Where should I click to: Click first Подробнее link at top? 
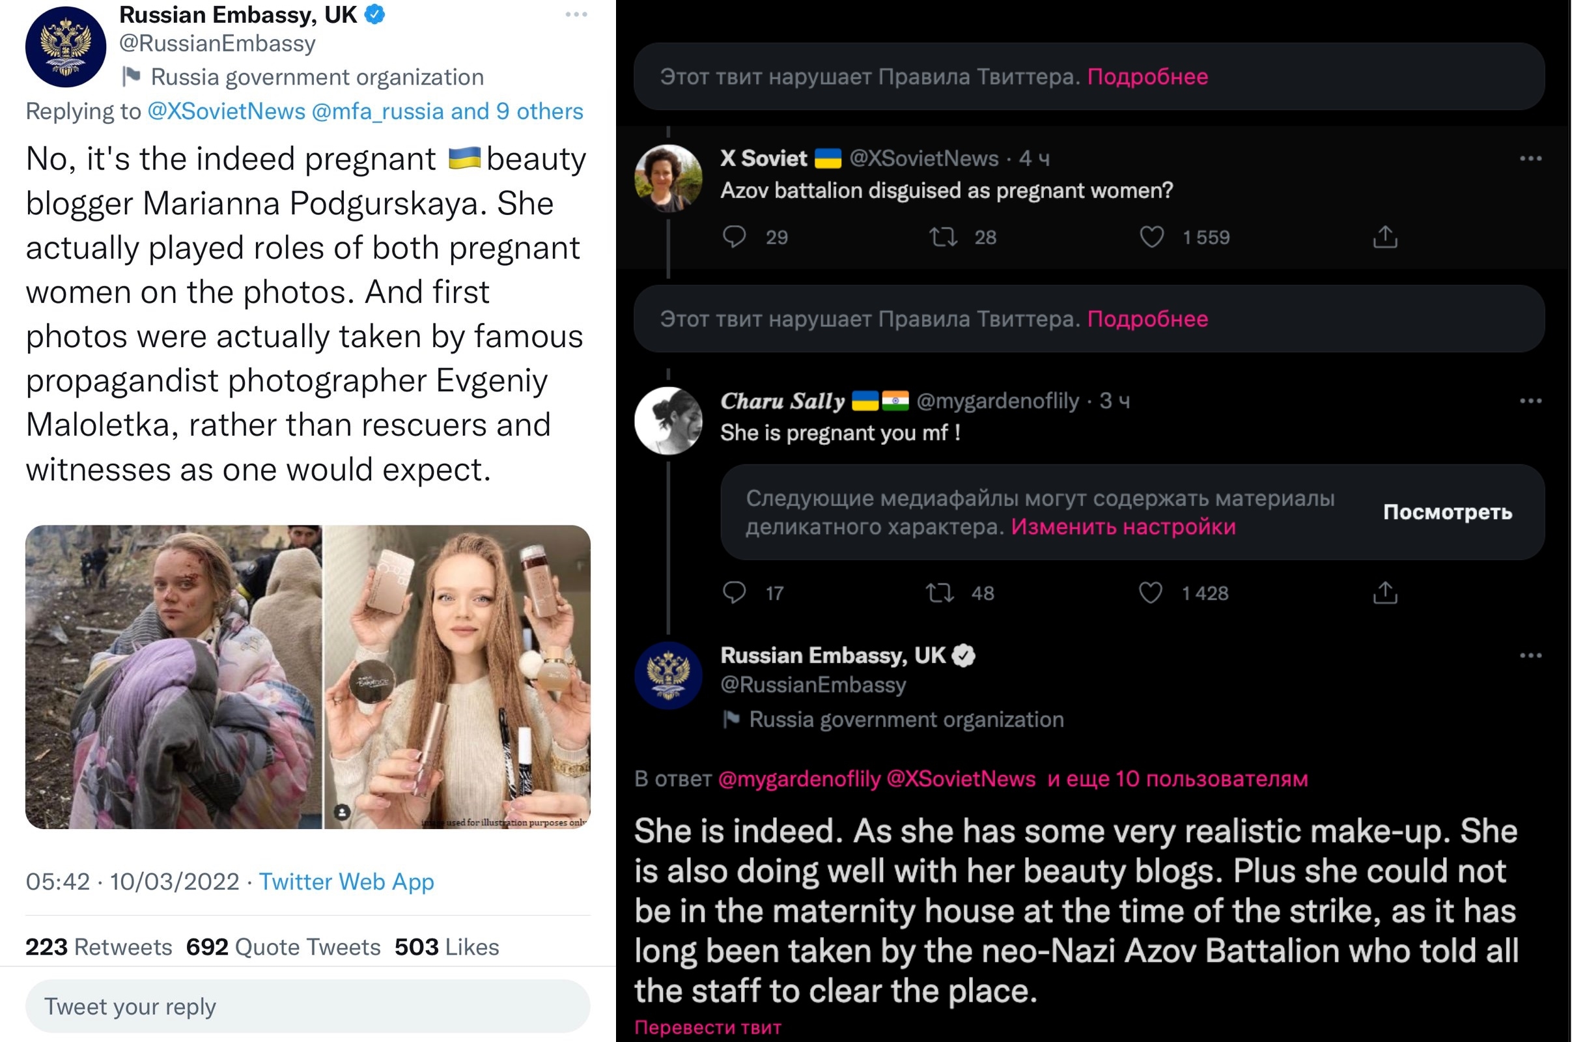[1147, 77]
